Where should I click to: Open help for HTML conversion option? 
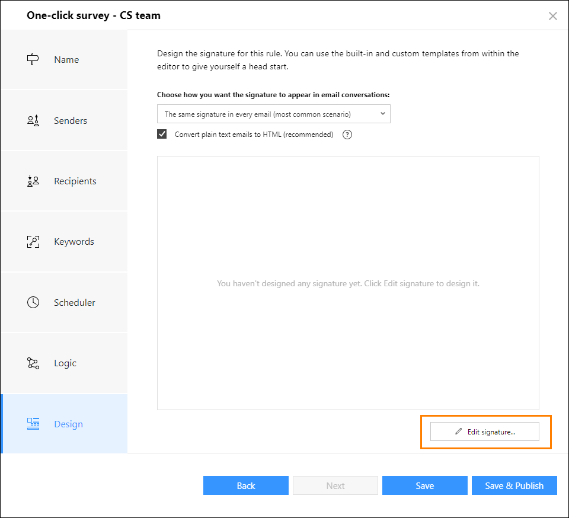click(347, 135)
